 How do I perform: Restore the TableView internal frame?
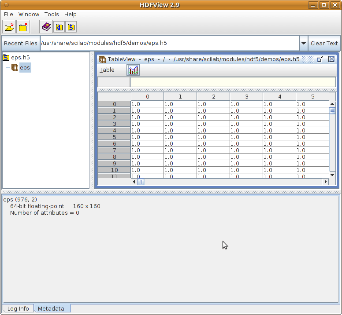[320, 59]
